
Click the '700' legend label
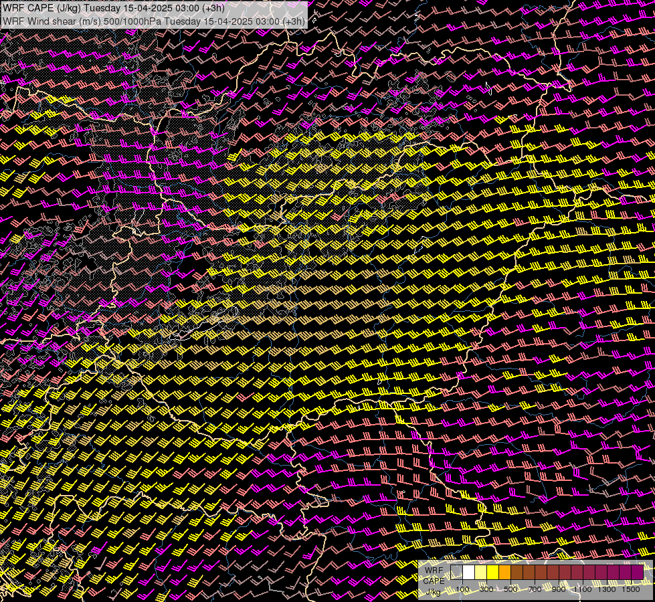point(535,589)
